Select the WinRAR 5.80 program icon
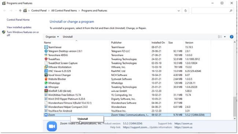Image resolution: width=238 pixels, height=134 pixels. coord(46,91)
